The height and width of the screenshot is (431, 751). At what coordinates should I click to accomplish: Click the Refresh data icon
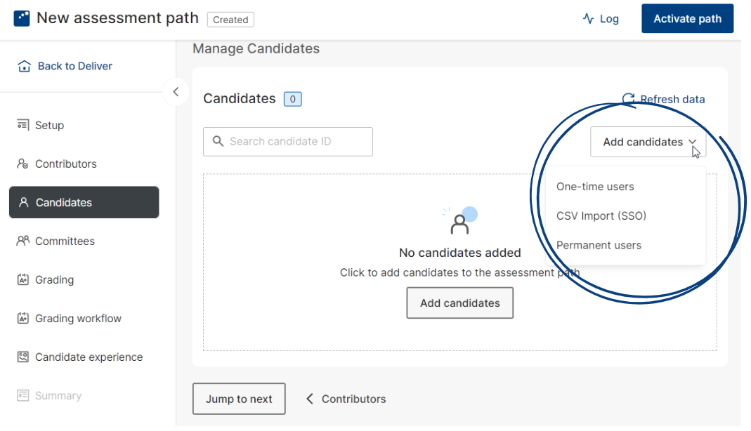628,99
